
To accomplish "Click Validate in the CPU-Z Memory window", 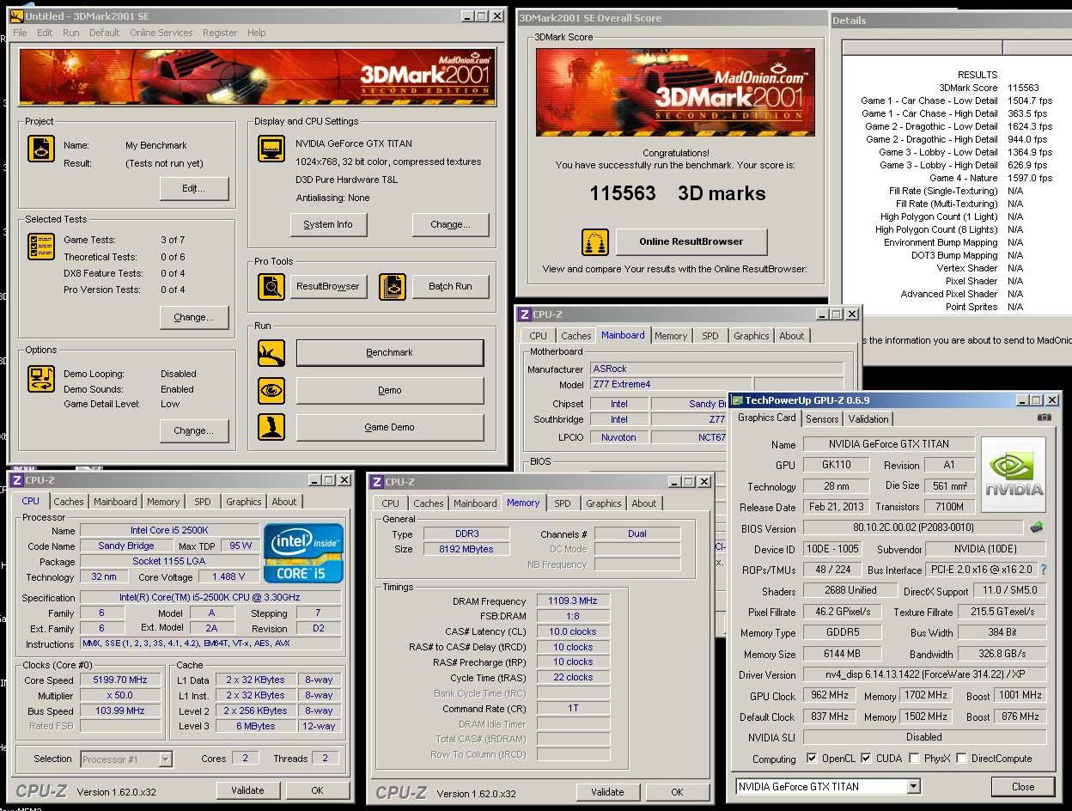I will [607, 792].
